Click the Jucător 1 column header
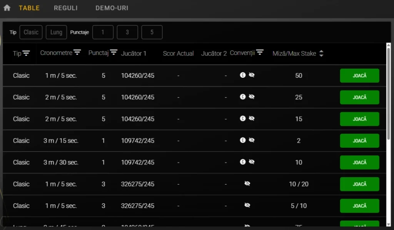394x230 pixels. (x=134, y=53)
